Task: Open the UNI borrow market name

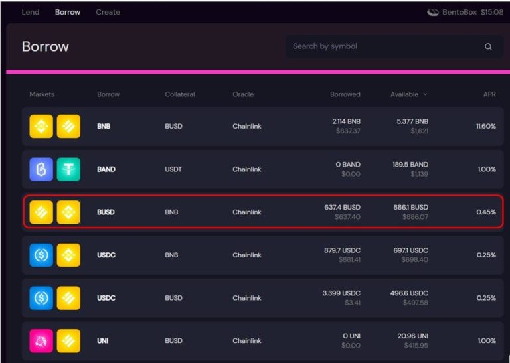Action: [102, 341]
